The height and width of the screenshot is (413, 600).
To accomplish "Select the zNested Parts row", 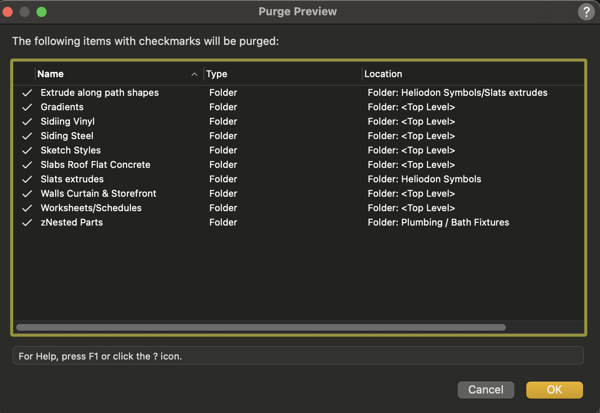I will coord(72,222).
